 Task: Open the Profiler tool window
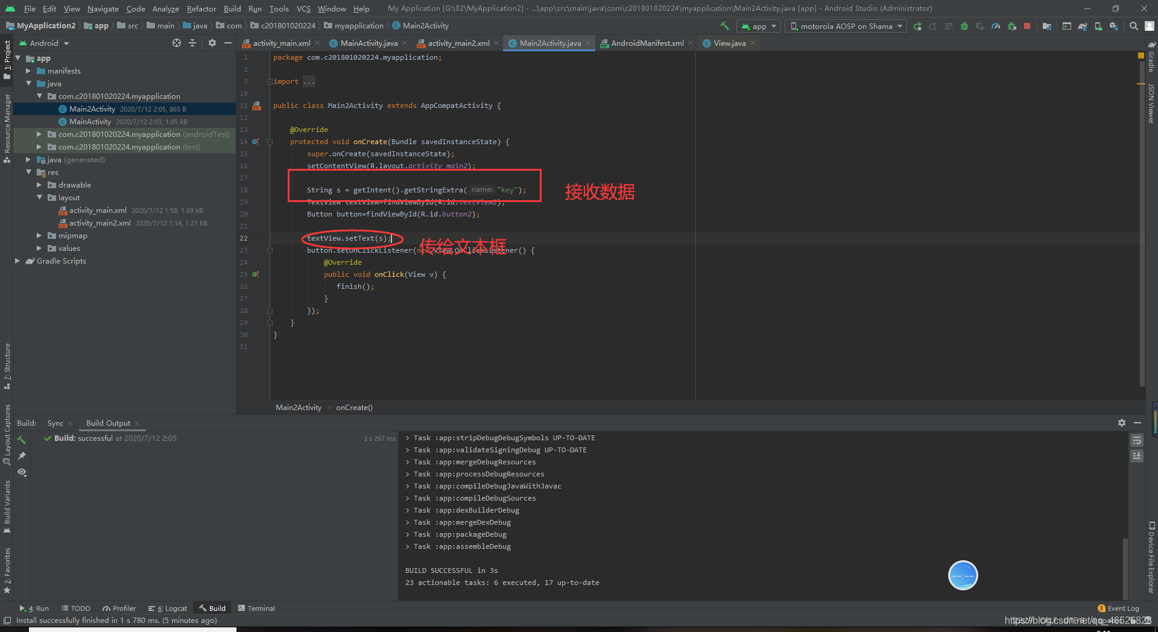tap(119, 608)
